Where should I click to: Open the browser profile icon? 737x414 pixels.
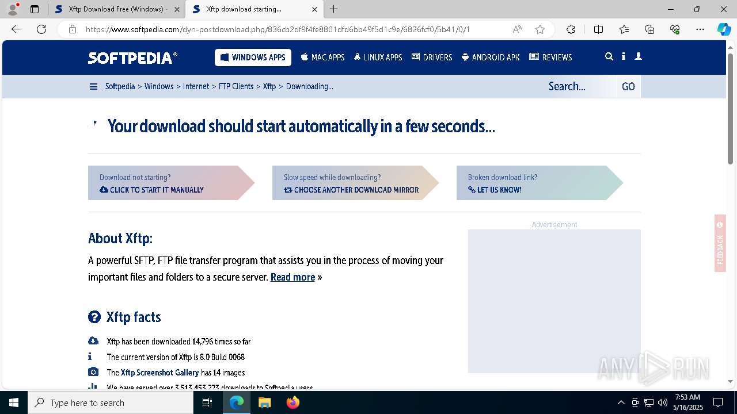(13, 9)
